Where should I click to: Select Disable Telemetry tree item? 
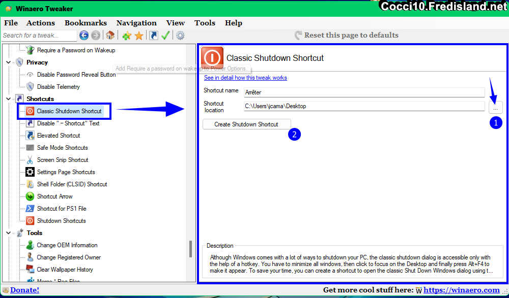point(59,87)
